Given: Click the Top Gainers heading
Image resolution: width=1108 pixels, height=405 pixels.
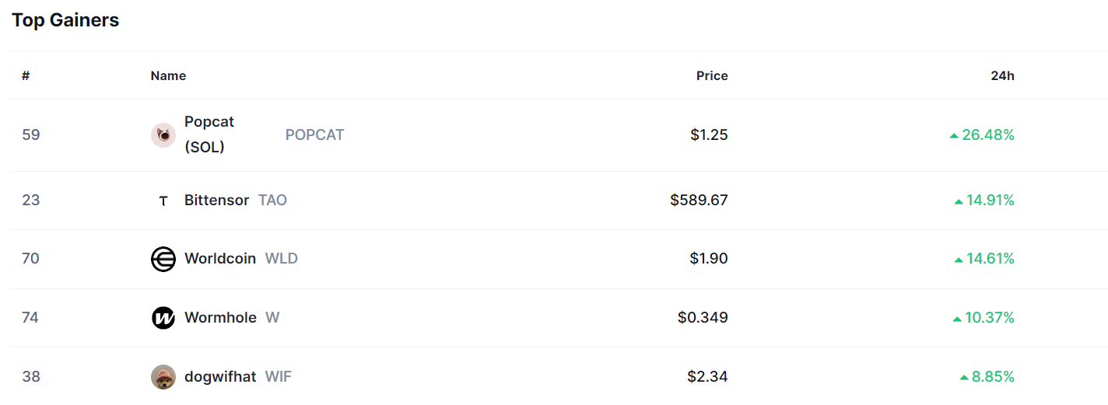Looking at the screenshot, I should point(65,20).
